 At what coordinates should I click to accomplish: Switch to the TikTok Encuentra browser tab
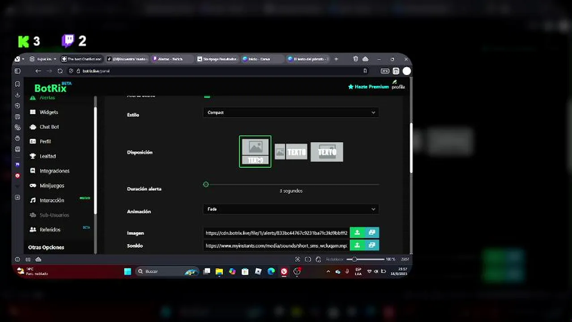pyautogui.click(x=127, y=59)
